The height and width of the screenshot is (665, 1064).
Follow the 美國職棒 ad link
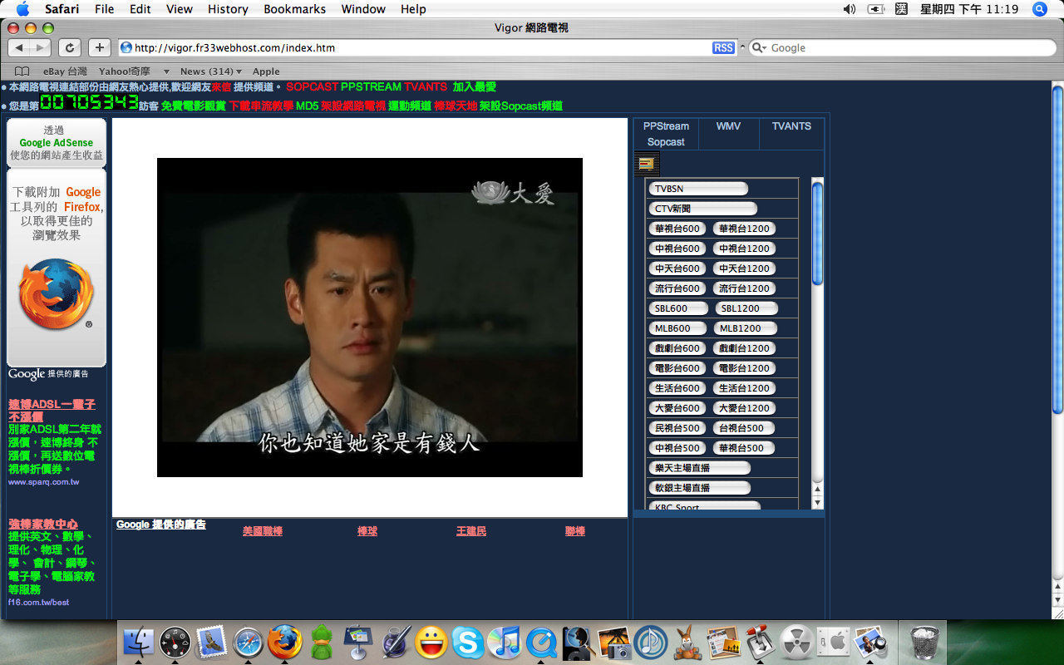(x=263, y=531)
